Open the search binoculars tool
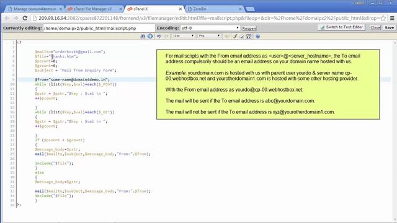The height and width of the screenshot is (223, 397). point(143,36)
